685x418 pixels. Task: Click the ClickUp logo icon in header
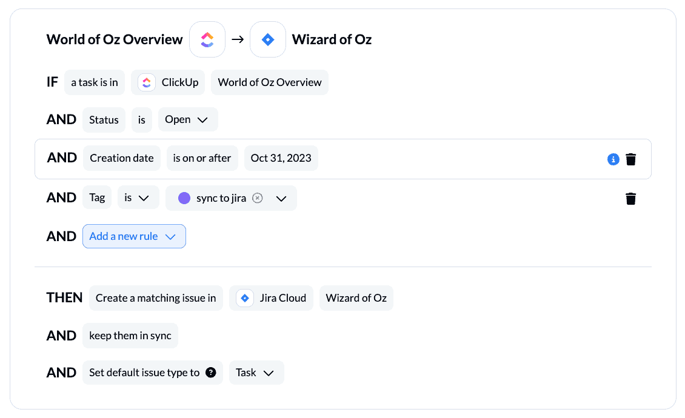(207, 39)
